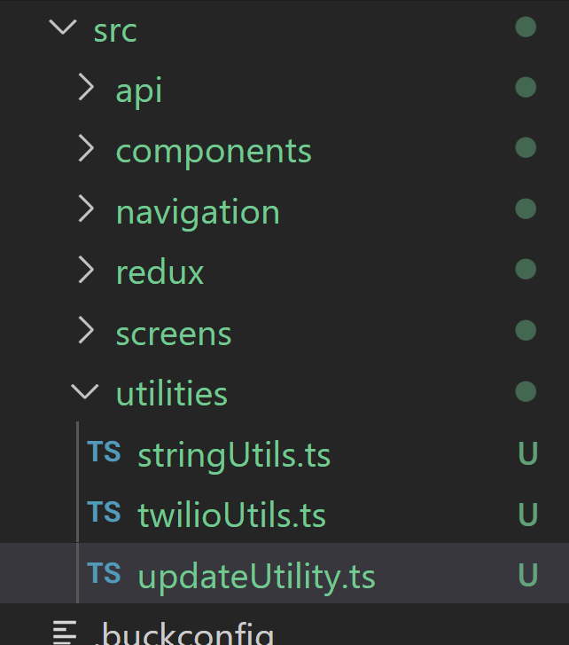Click untracked U badge for updateUtility.ts
Screen dimensions: 569x645
coord(528,575)
